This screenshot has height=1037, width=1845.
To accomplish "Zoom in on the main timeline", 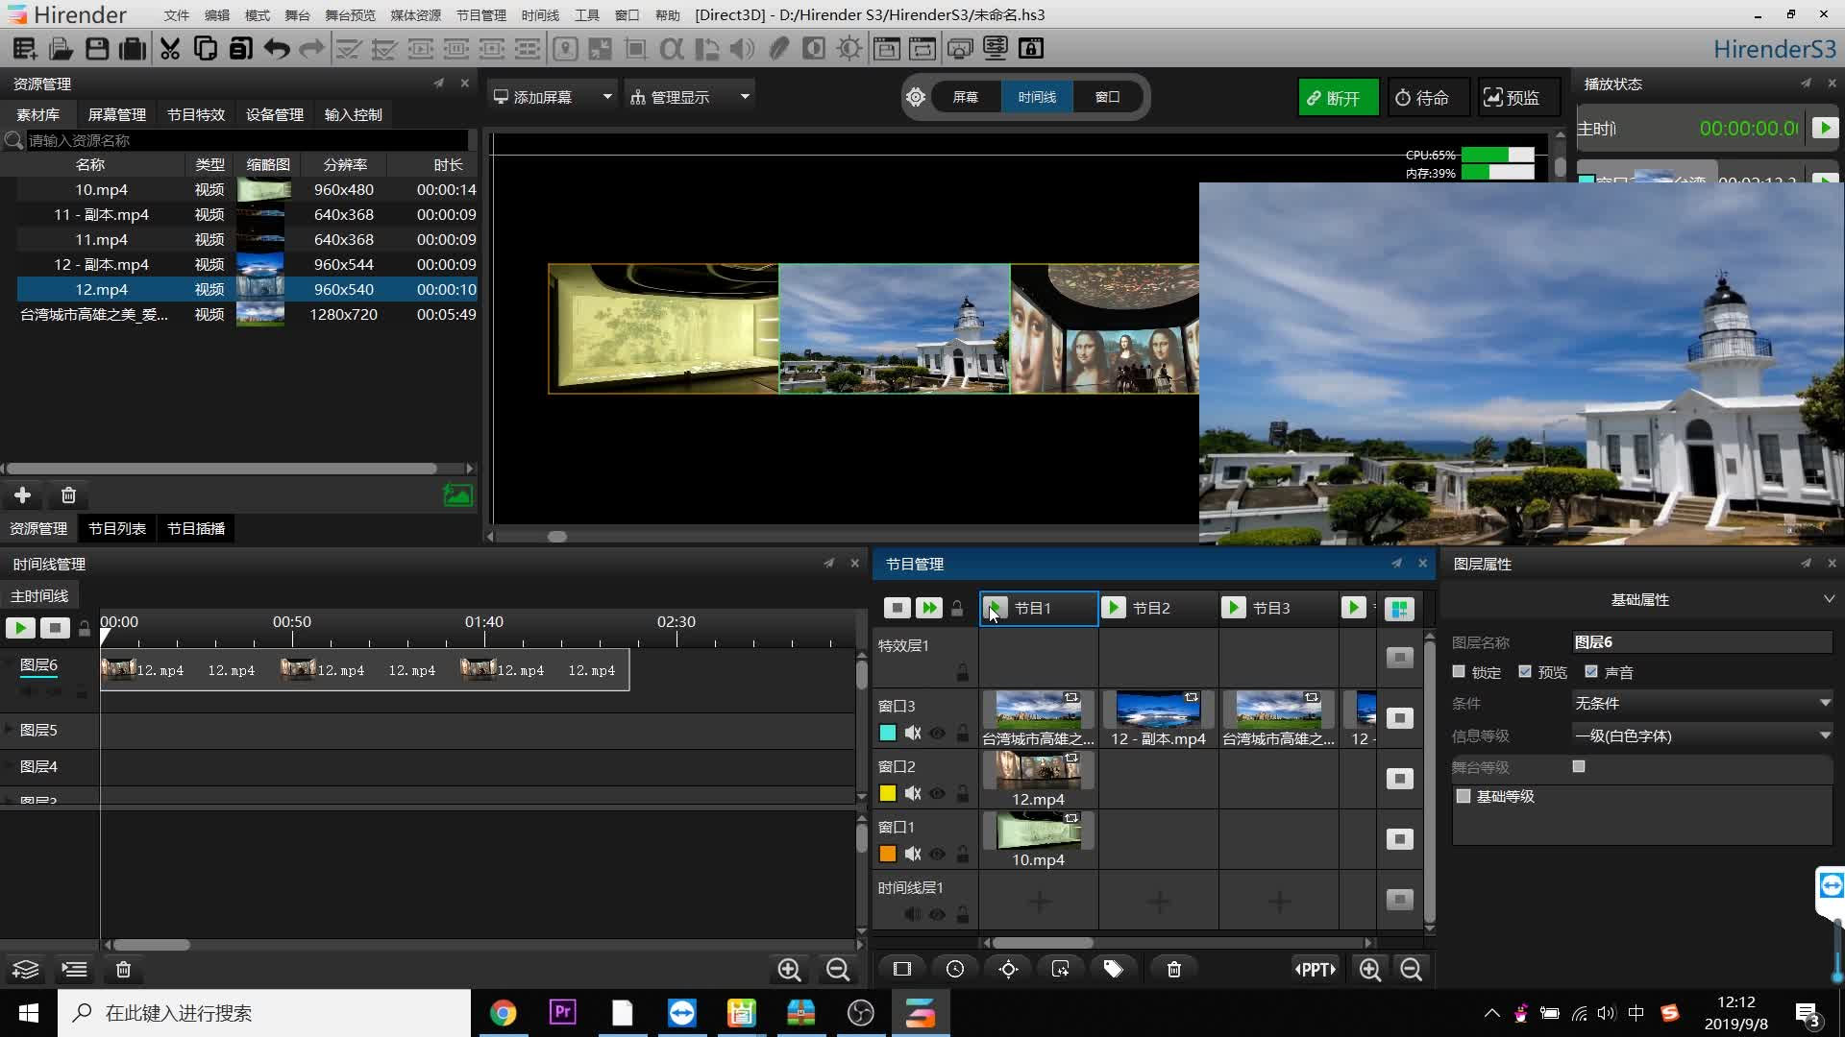I will (x=789, y=970).
